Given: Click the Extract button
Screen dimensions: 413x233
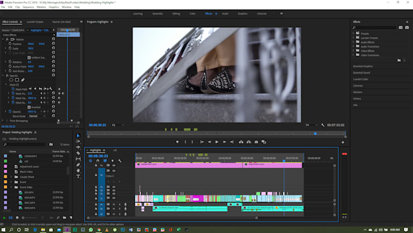Looking at the screenshot, I should pos(248,142).
